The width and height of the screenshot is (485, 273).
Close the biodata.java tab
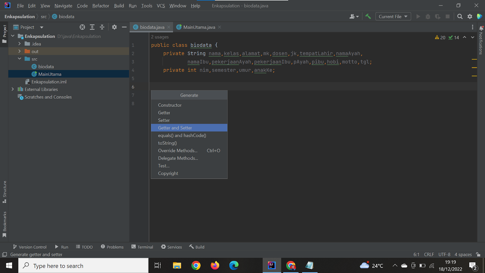tap(169, 27)
